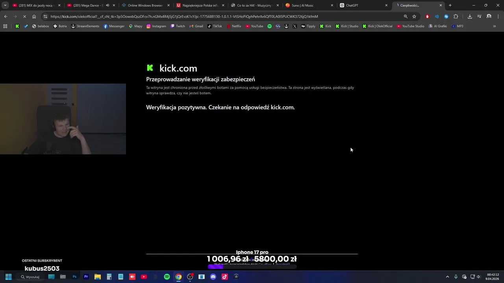Switch to the ChatGPT tab
Screen dimensions: 504x283
coord(363,6)
